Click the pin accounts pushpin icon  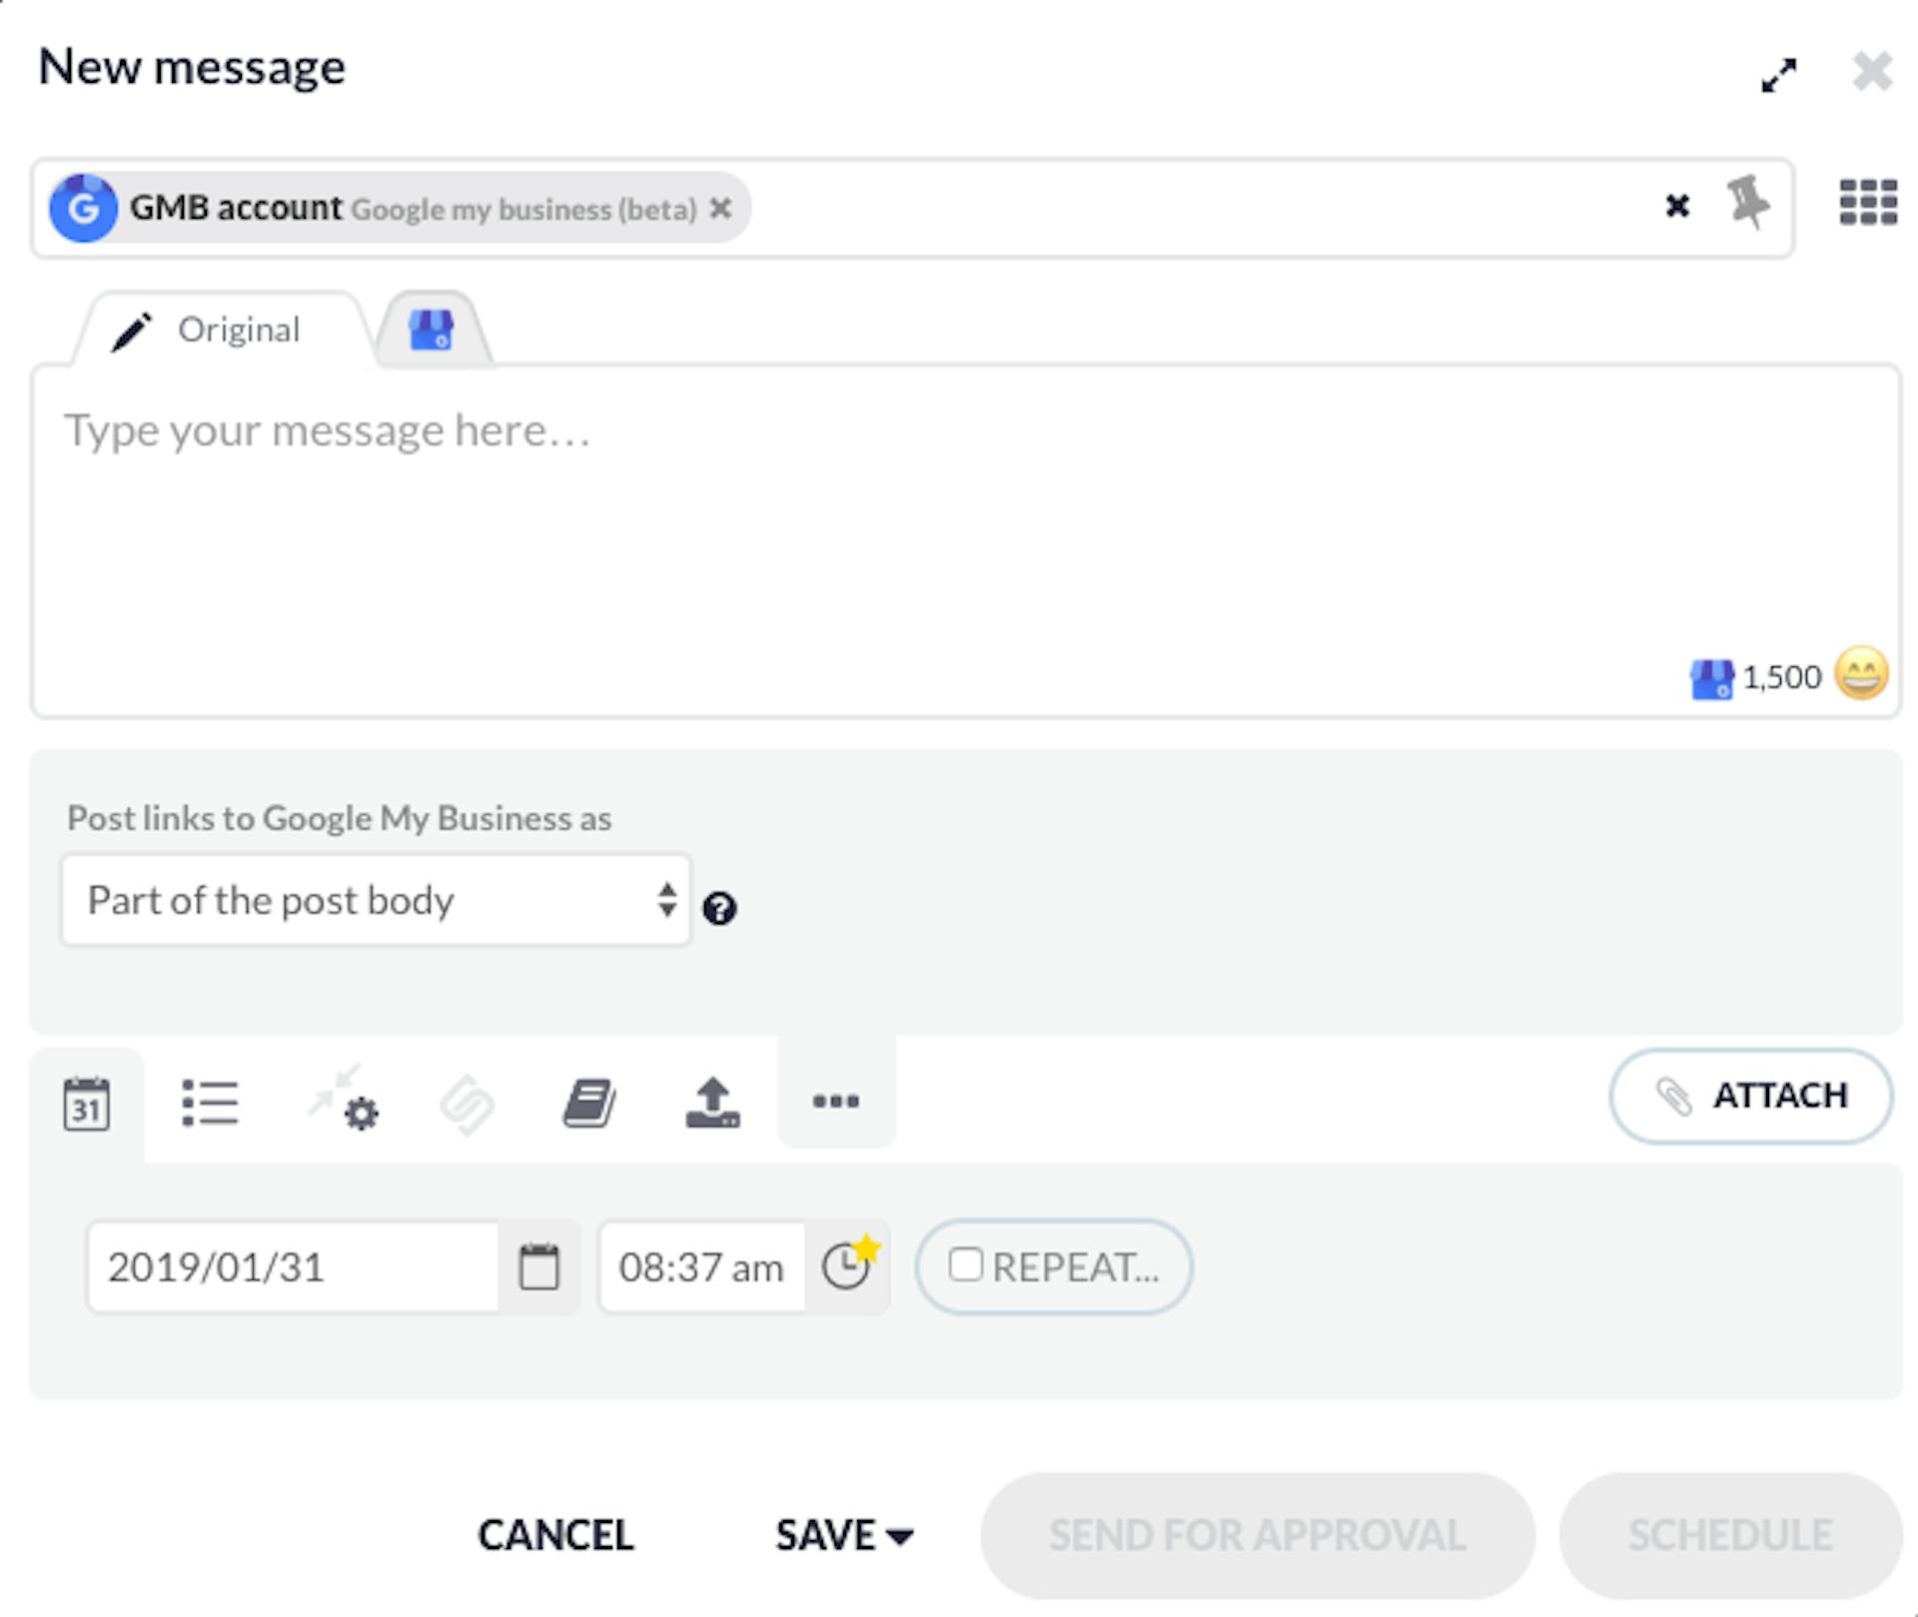point(1748,203)
